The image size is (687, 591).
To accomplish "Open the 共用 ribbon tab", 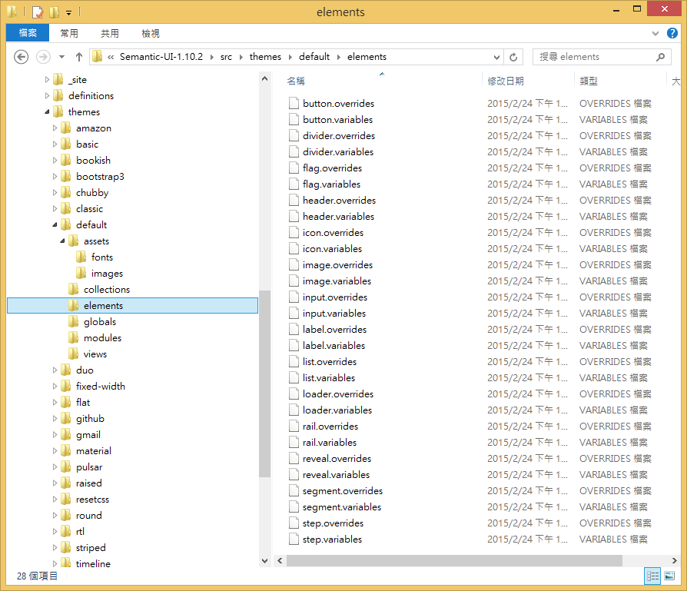I will (x=110, y=33).
